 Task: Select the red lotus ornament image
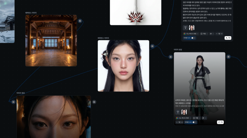135,12
